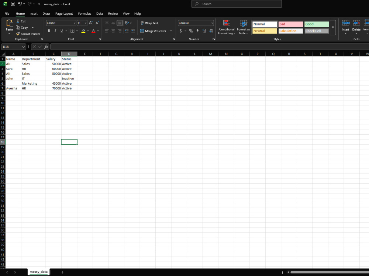This screenshot has height=276, width=369.
Task: Click the Paste clipboard icon
Action: coord(10,23)
